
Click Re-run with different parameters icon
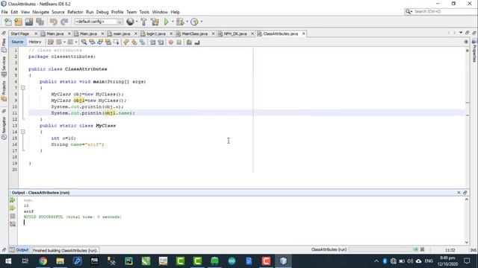13,208
